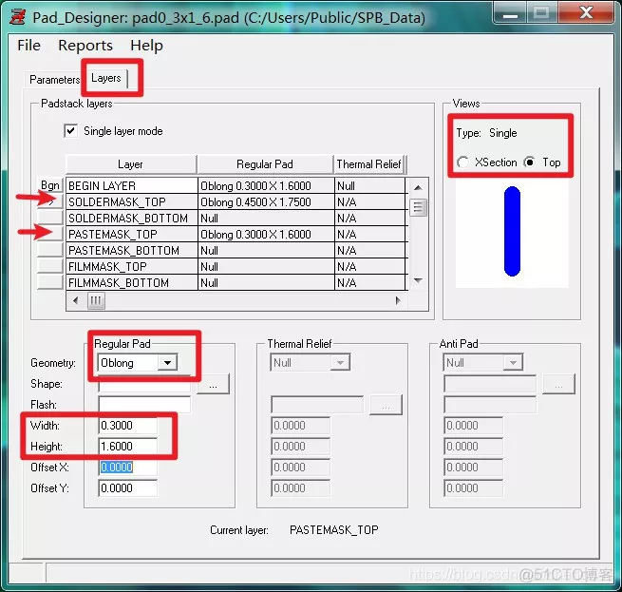The width and height of the screenshot is (622, 592).
Task: Select the SOLDERMASK_BOTTOM layer cell
Action: click(132, 218)
